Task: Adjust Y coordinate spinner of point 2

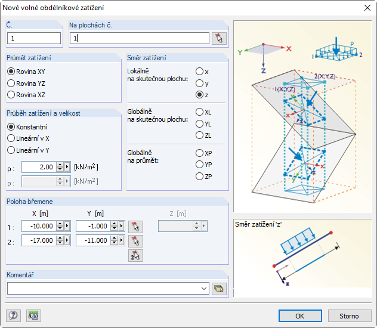Action: point(114,240)
